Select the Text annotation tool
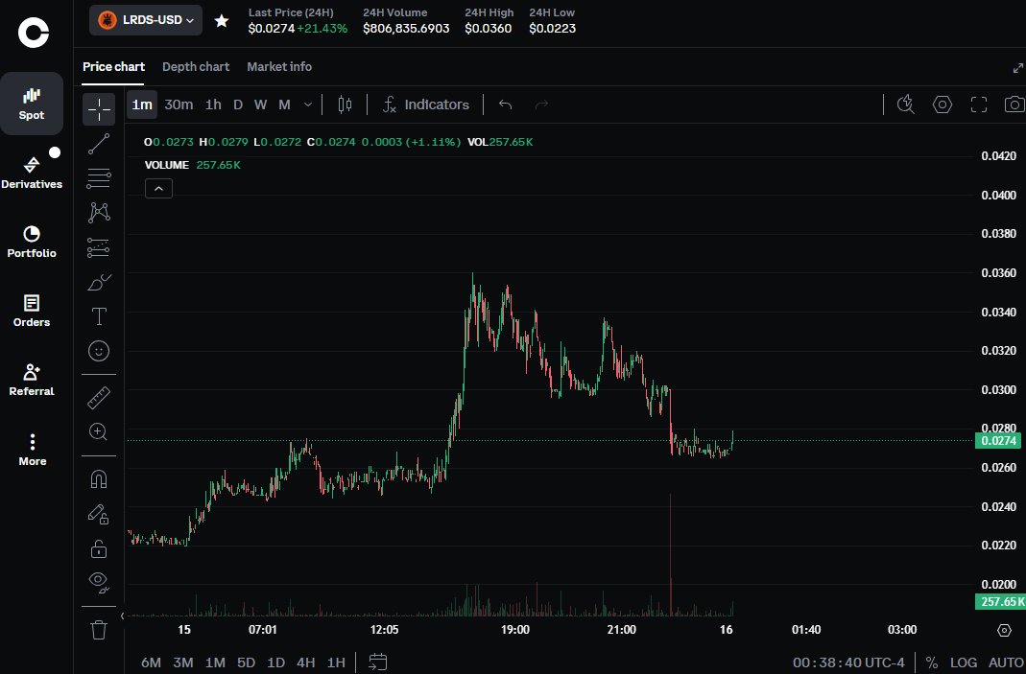The width and height of the screenshot is (1026, 674). (99, 316)
